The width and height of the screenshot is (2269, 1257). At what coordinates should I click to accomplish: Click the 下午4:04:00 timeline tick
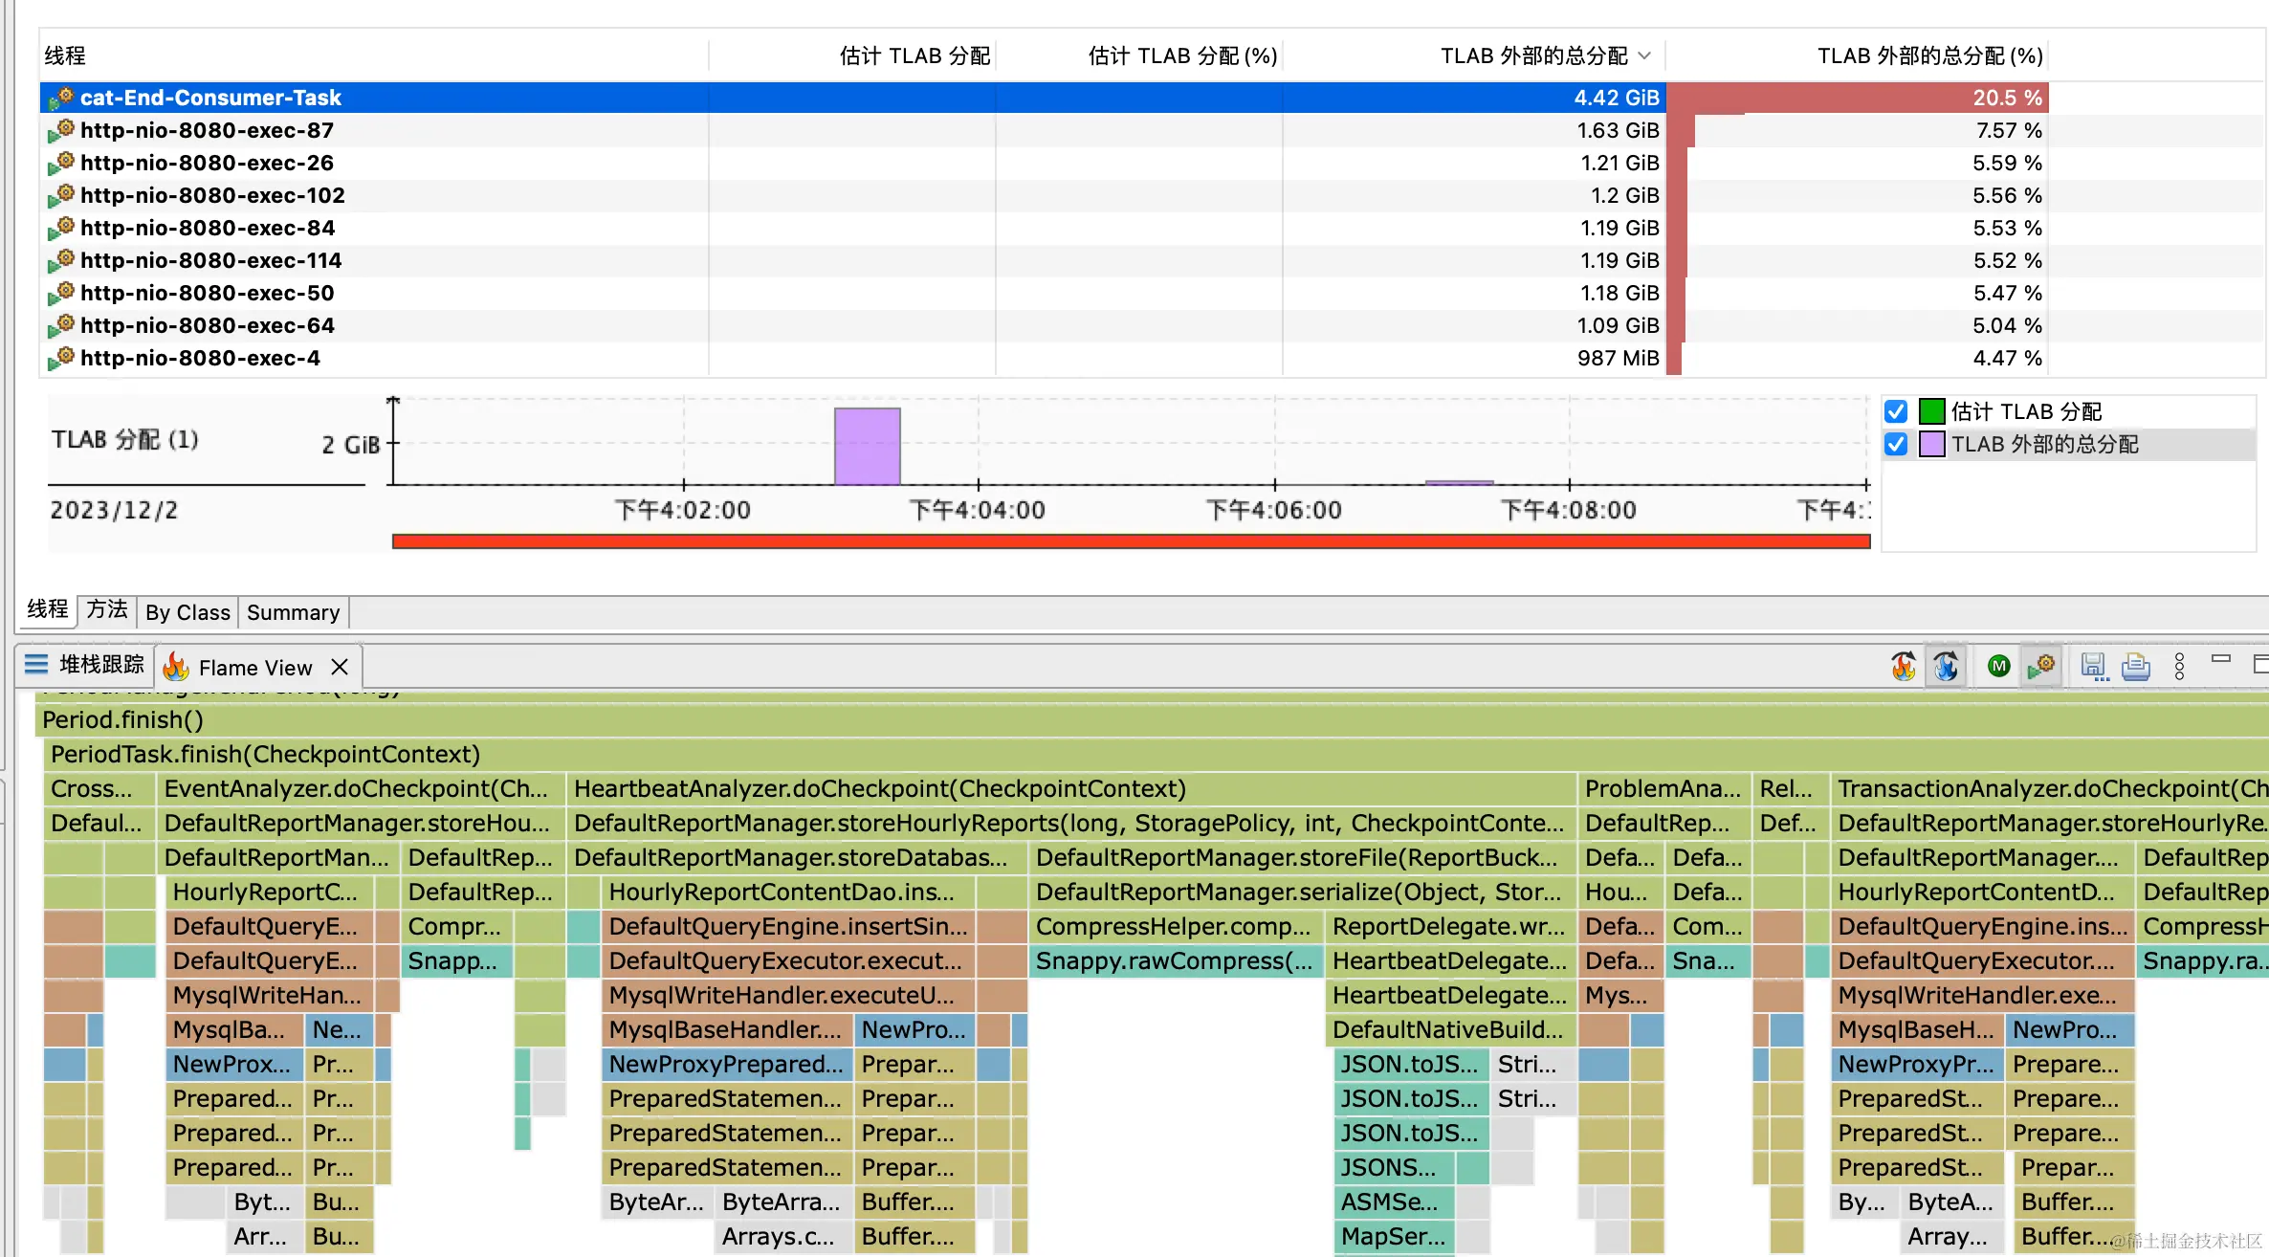click(x=978, y=509)
